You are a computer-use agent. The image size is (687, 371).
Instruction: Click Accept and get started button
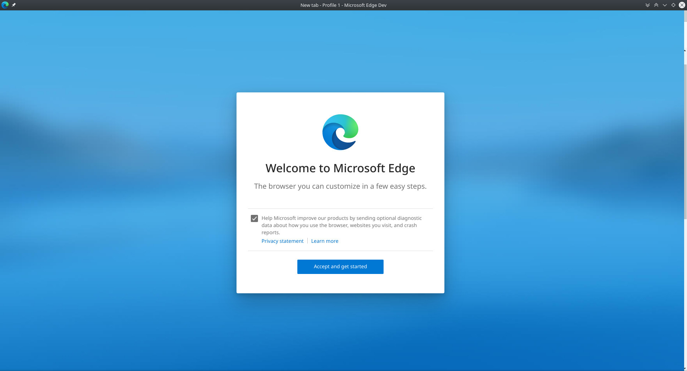coord(340,267)
